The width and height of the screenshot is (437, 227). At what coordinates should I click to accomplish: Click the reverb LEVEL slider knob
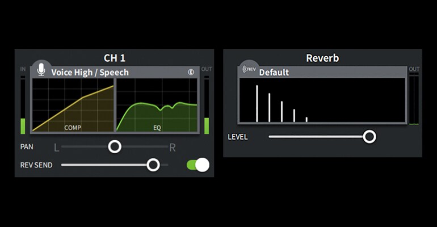click(x=369, y=136)
